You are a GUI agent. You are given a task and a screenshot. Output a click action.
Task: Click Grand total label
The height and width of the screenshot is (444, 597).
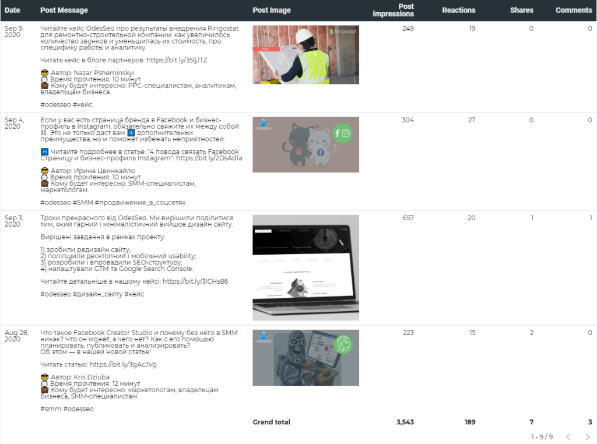272,422
